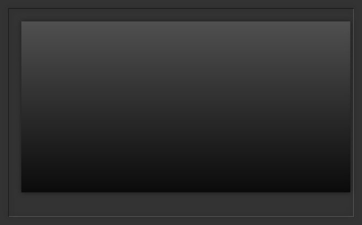Click the near-black bottom of gradient panel

[186, 183]
